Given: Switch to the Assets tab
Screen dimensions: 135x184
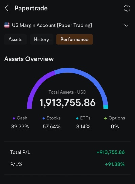Looking at the screenshot, I should [x=15, y=39].
